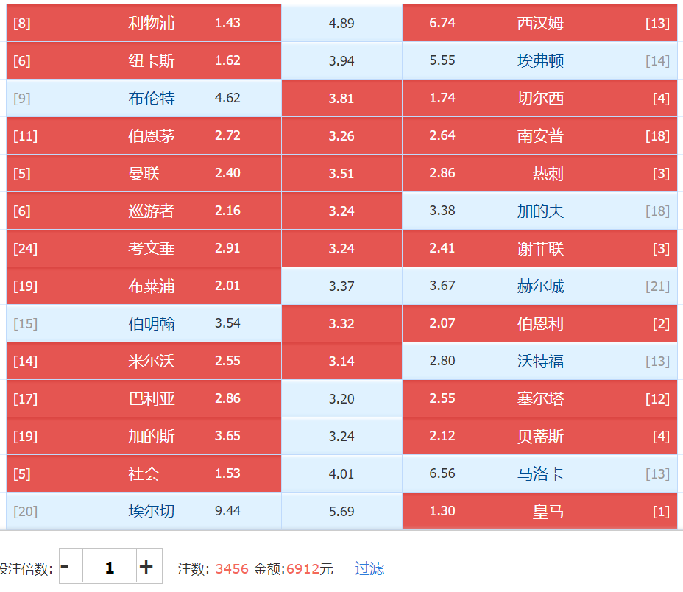
Task: Toggle 巴利亚 home win at 2.86
Action: [144, 398]
